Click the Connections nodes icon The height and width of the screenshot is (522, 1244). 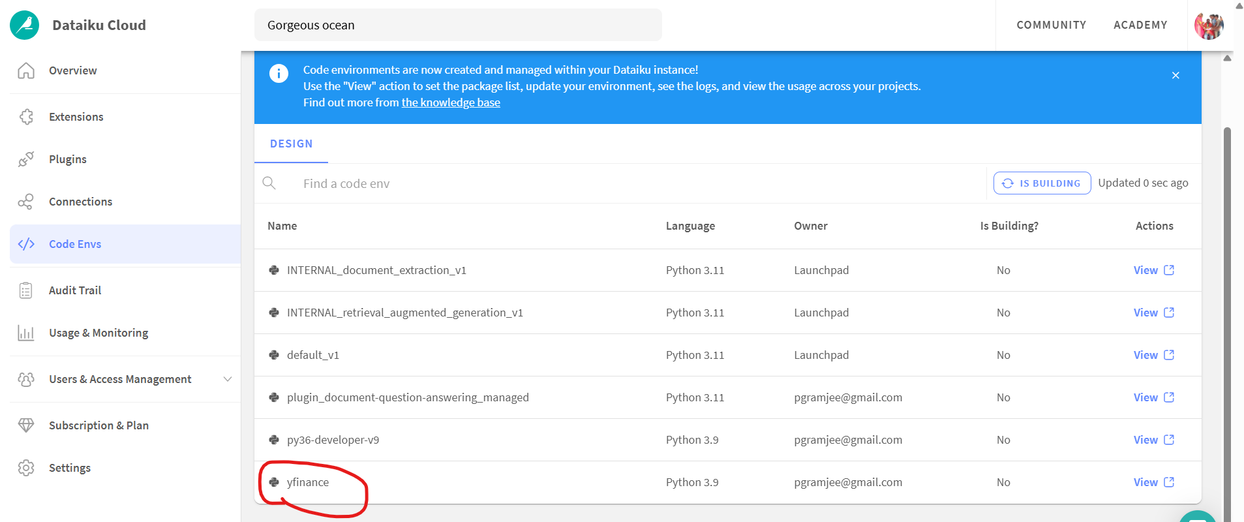coord(26,202)
